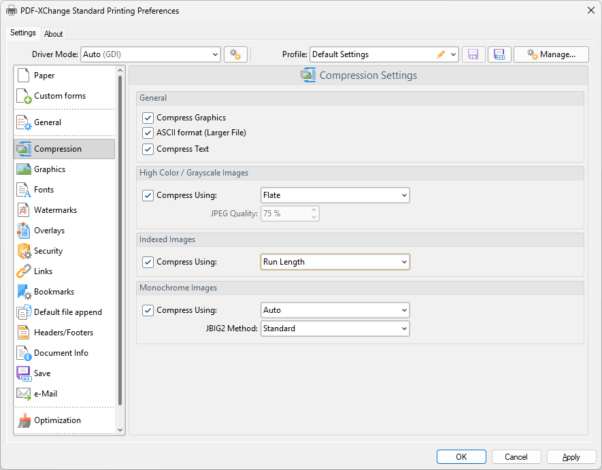This screenshot has width=602, height=470.
Task: Open the Indexed Images Run Length dropdown
Action: coord(335,262)
